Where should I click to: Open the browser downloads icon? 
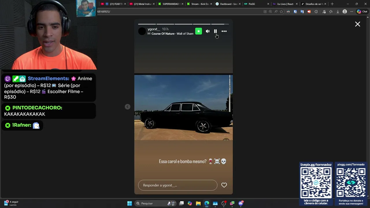click(338, 12)
